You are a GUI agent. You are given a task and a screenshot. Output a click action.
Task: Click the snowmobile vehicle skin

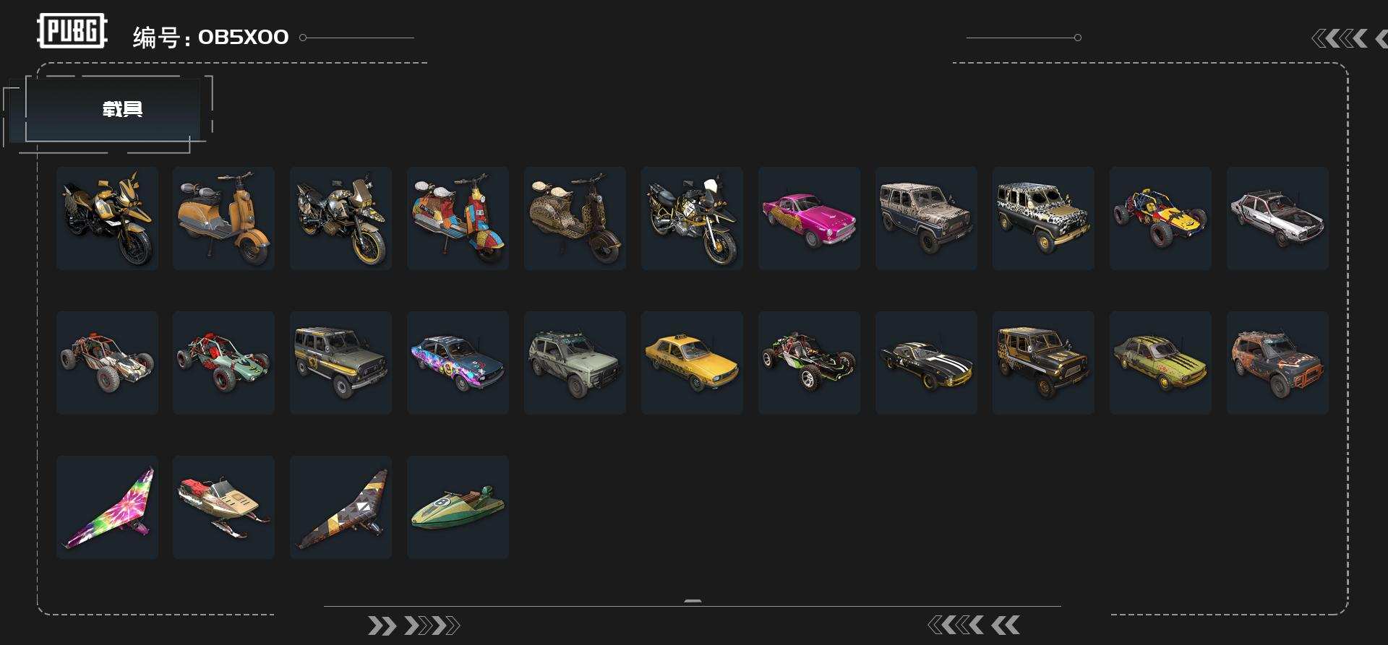pos(223,507)
